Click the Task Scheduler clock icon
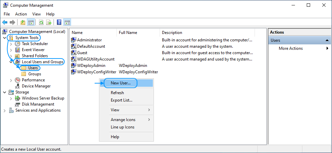Screen dimensions: 332x153 pos(18,44)
